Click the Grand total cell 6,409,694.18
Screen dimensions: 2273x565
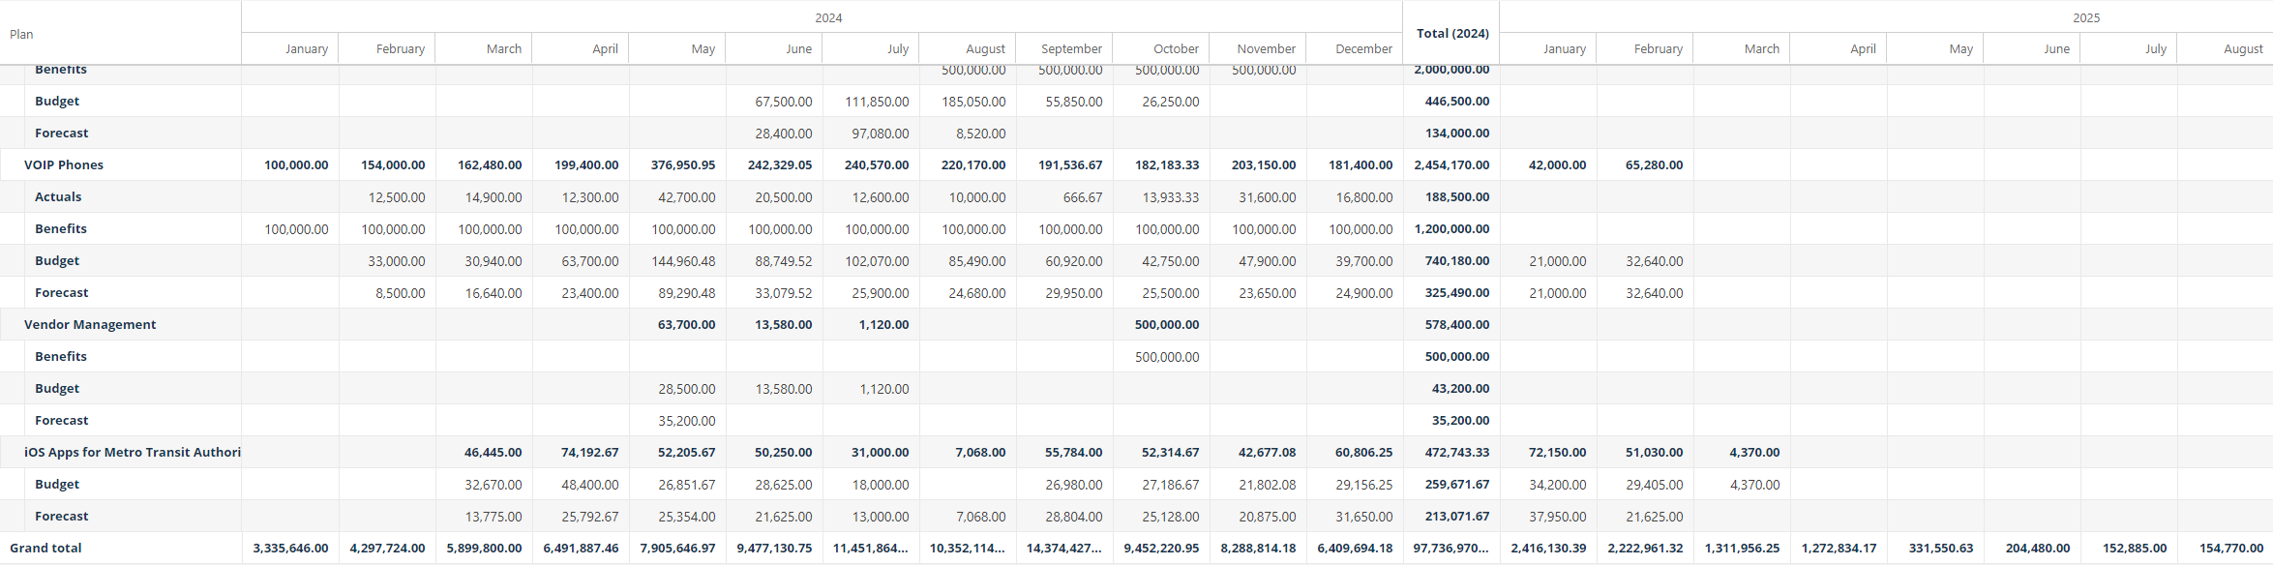(x=1355, y=548)
